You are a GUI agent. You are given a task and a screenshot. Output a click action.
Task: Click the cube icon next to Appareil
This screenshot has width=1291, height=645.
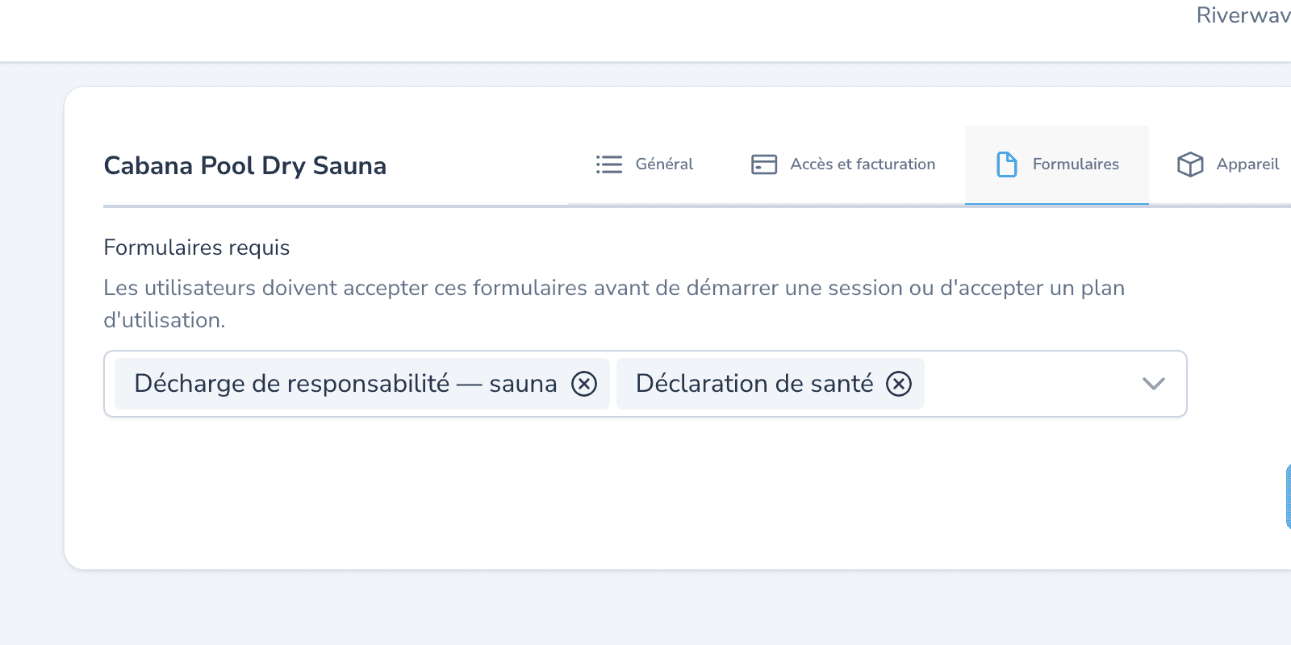pos(1190,164)
